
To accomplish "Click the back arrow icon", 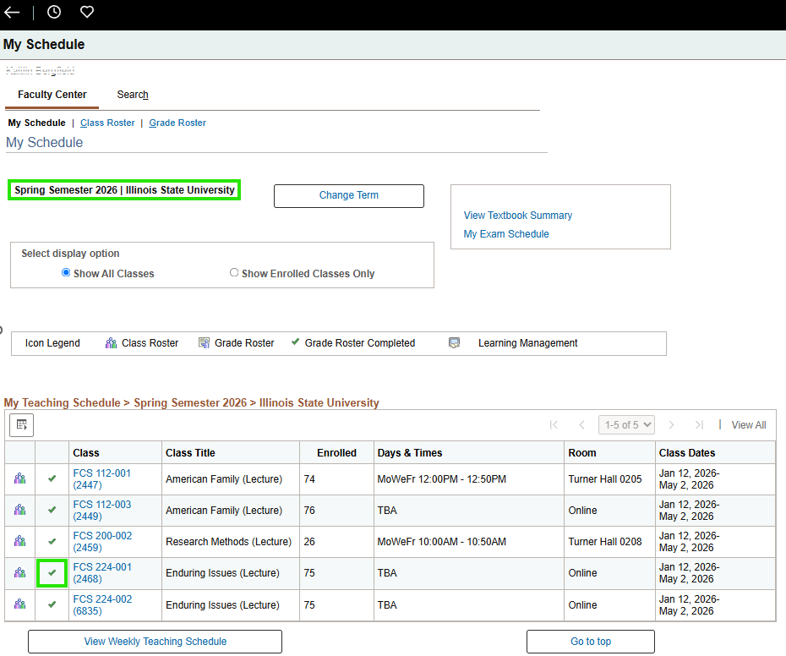I will click(12, 12).
